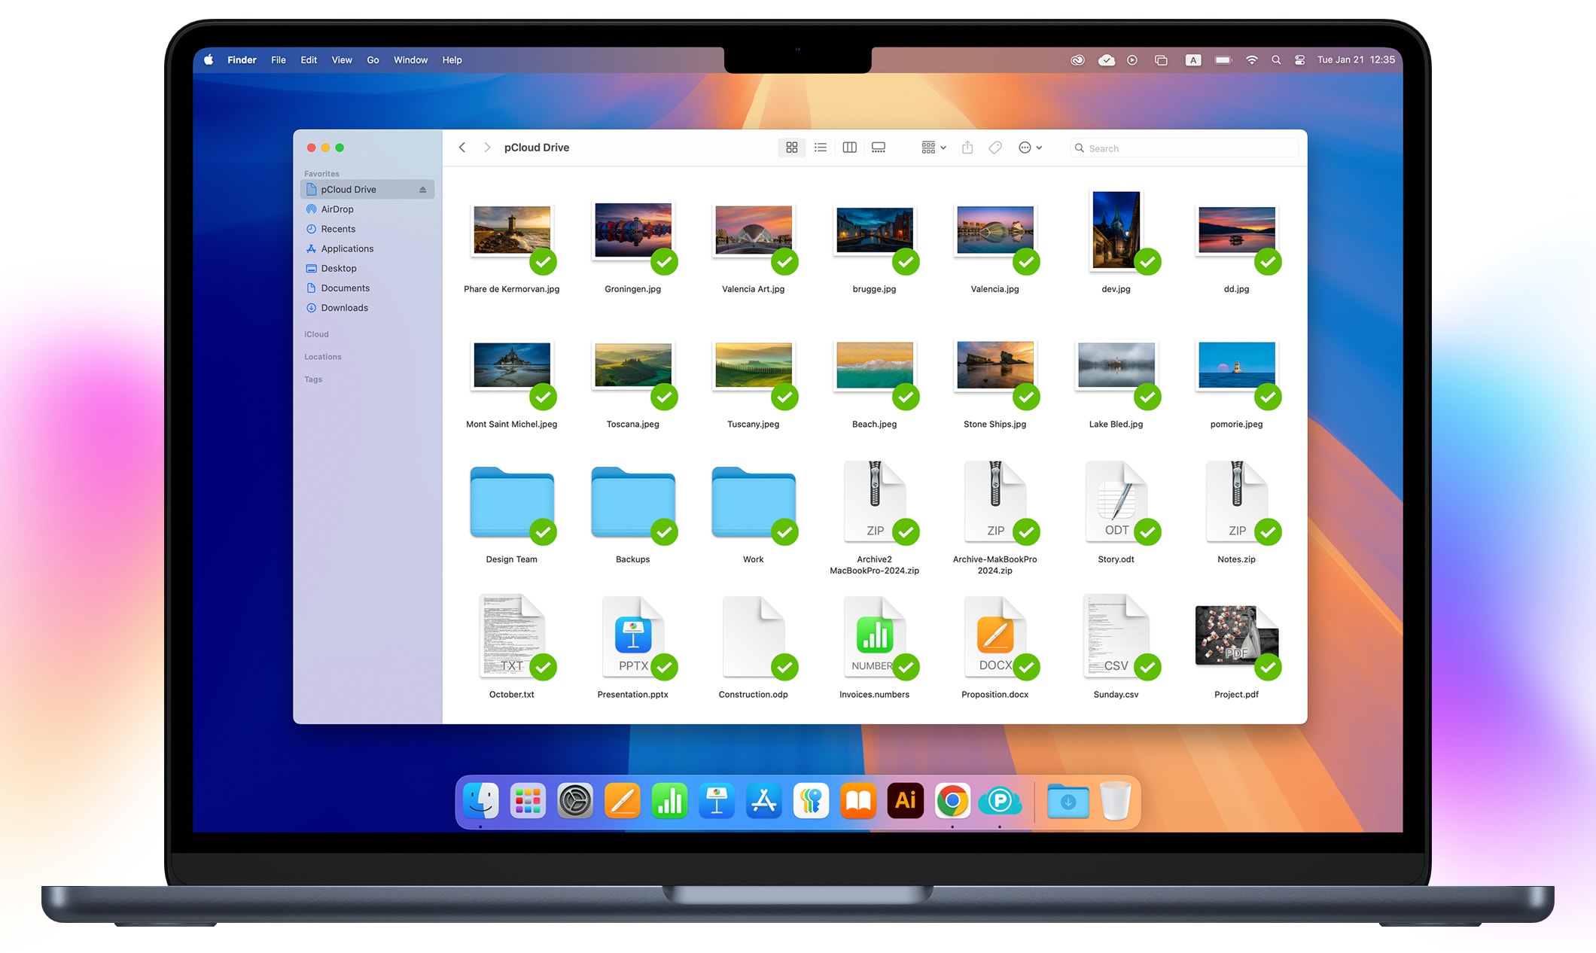Expand the More actions ellipsis menu
This screenshot has height=953, width=1596.
[x=1030, y=147]
